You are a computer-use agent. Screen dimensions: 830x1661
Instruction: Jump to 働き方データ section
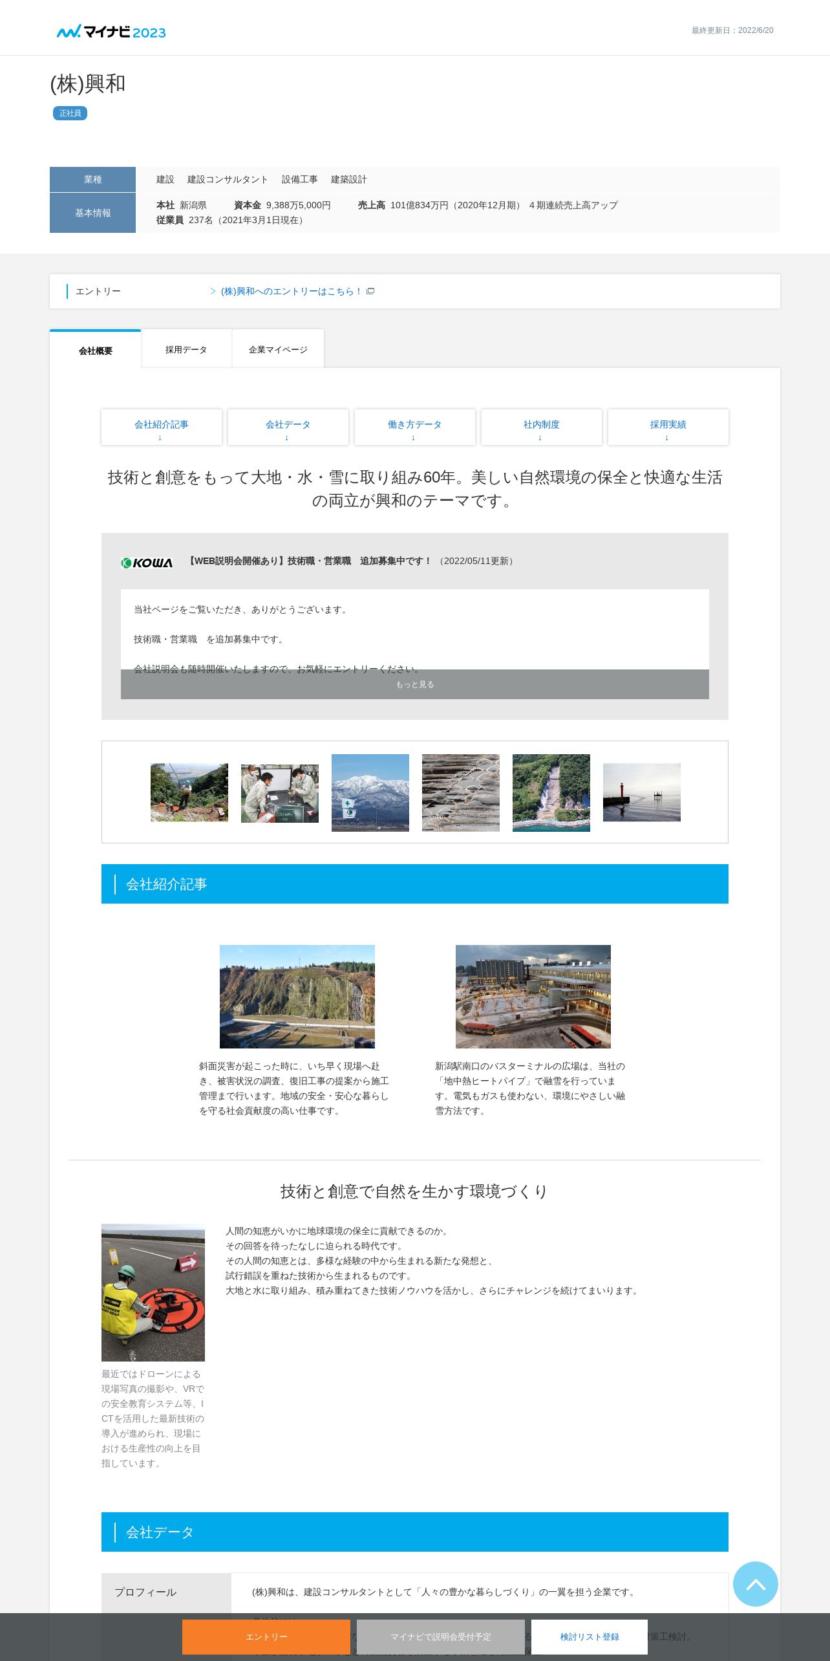click(415, 427)
